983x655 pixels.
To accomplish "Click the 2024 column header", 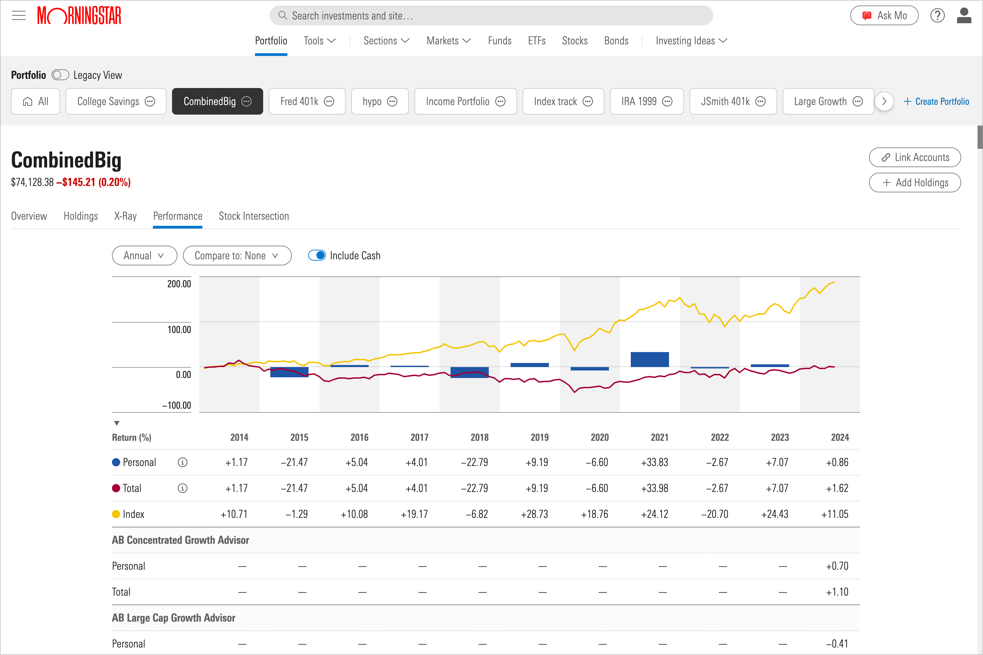I will (840, 437).
